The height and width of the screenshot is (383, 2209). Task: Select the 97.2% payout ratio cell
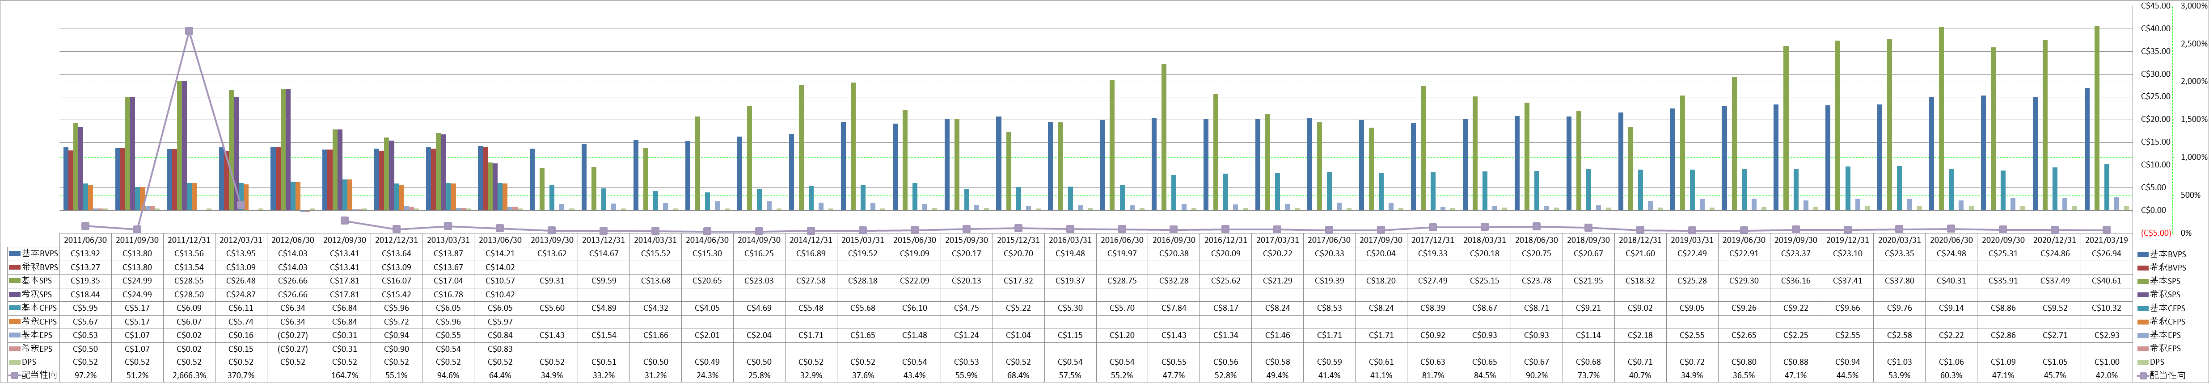[x=86, y=375]
